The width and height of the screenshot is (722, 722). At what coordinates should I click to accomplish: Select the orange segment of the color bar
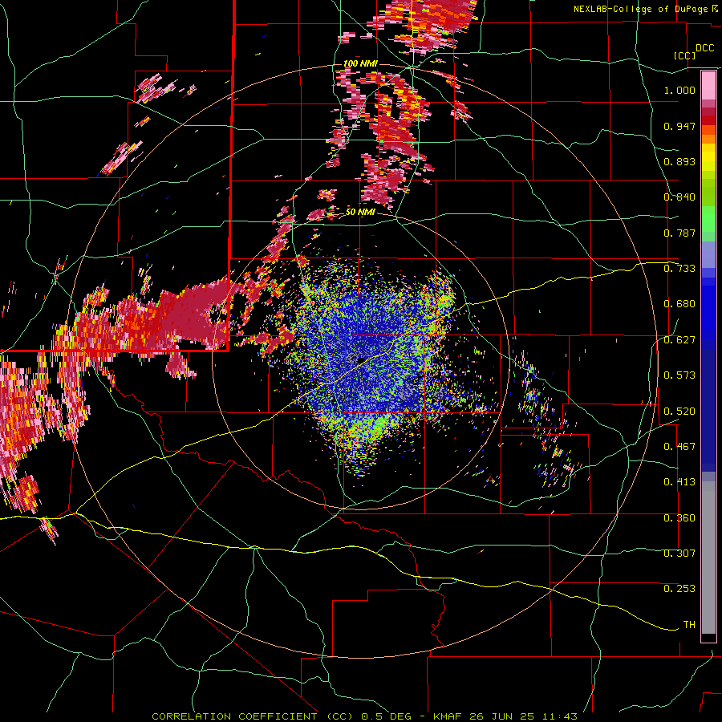coord(708,135)
